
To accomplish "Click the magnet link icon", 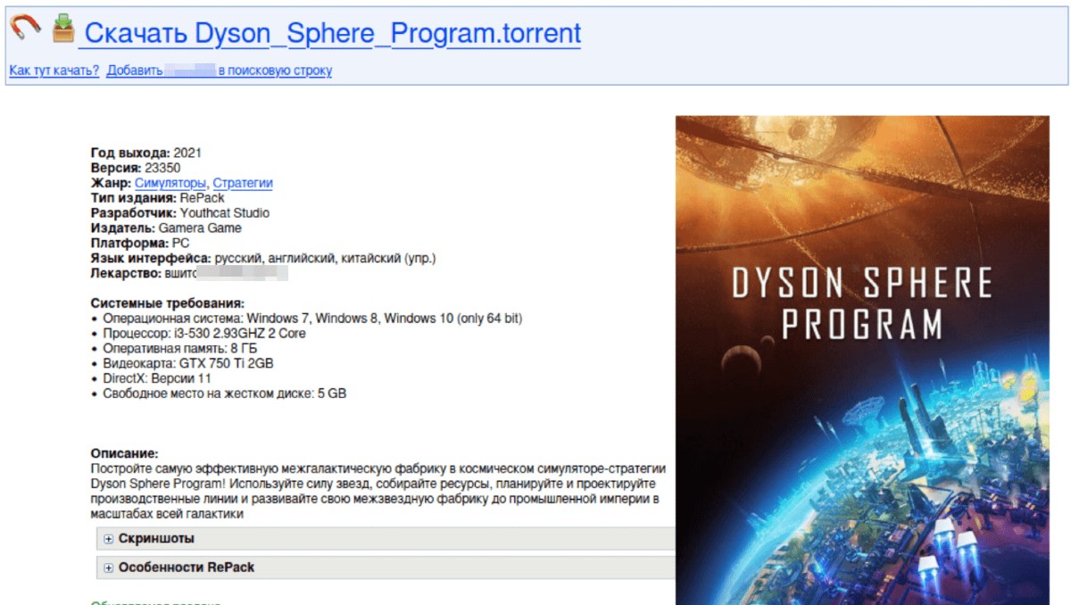I will click(25, 27).
